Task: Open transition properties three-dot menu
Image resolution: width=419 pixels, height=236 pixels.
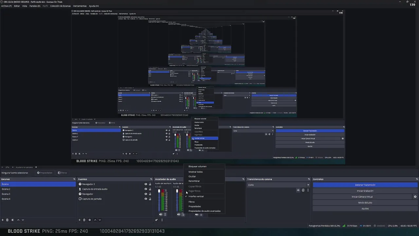Action: point(308,190)
